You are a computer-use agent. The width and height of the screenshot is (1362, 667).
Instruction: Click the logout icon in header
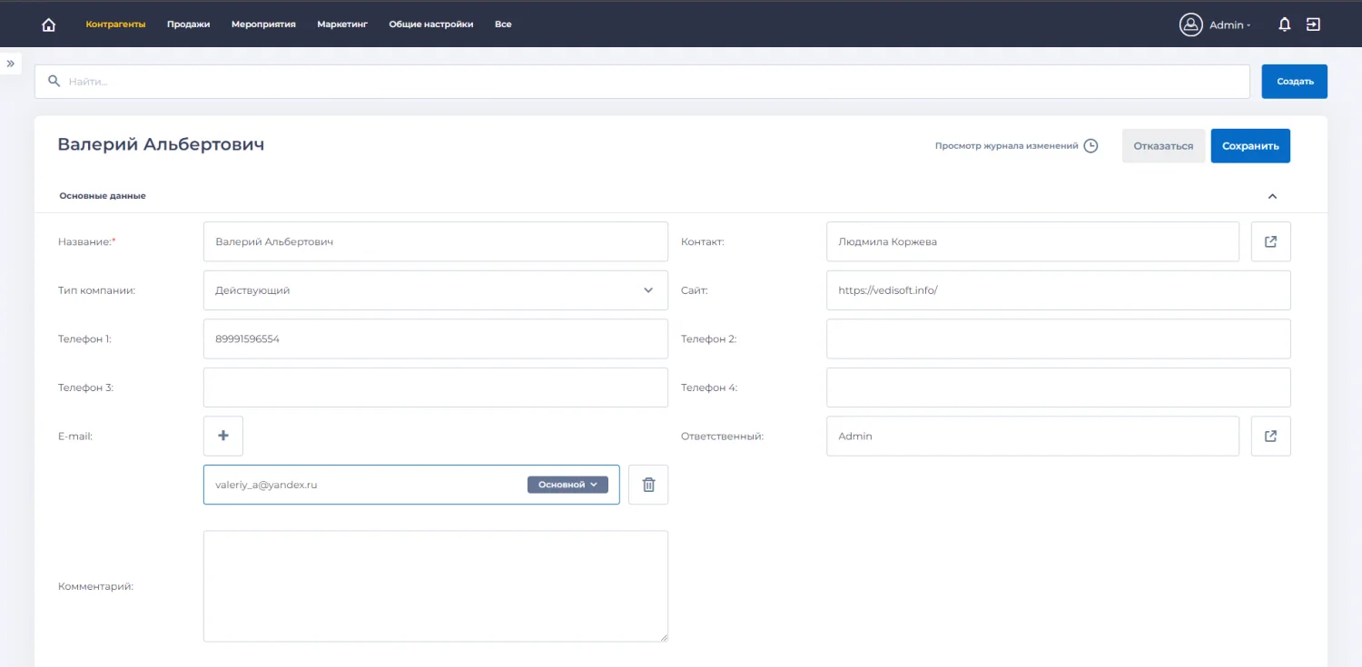click(1313, 25)
